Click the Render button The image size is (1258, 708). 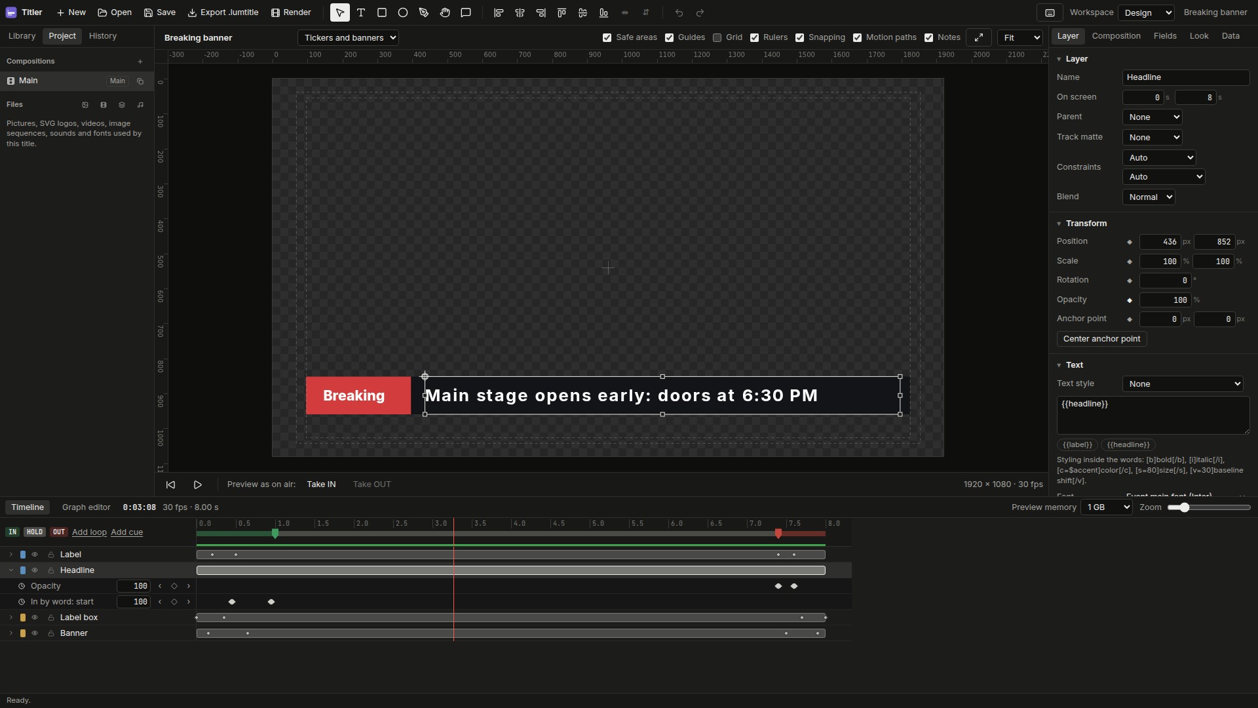[291, 12]
